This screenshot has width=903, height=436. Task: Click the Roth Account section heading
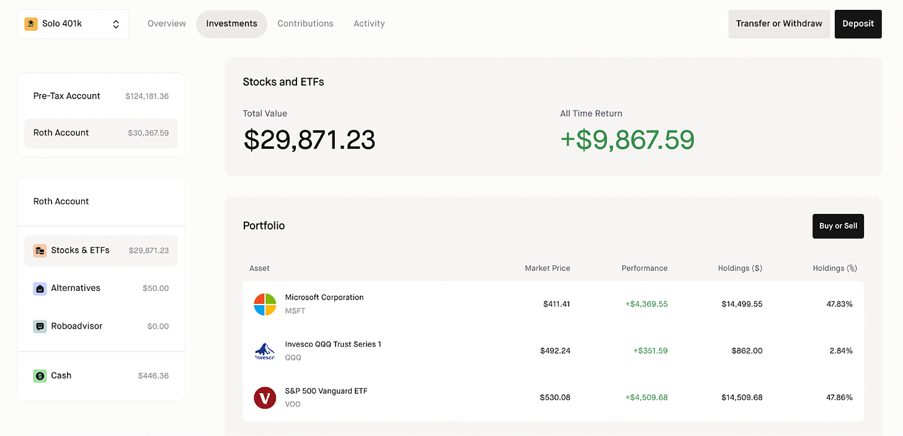(61, 202)
